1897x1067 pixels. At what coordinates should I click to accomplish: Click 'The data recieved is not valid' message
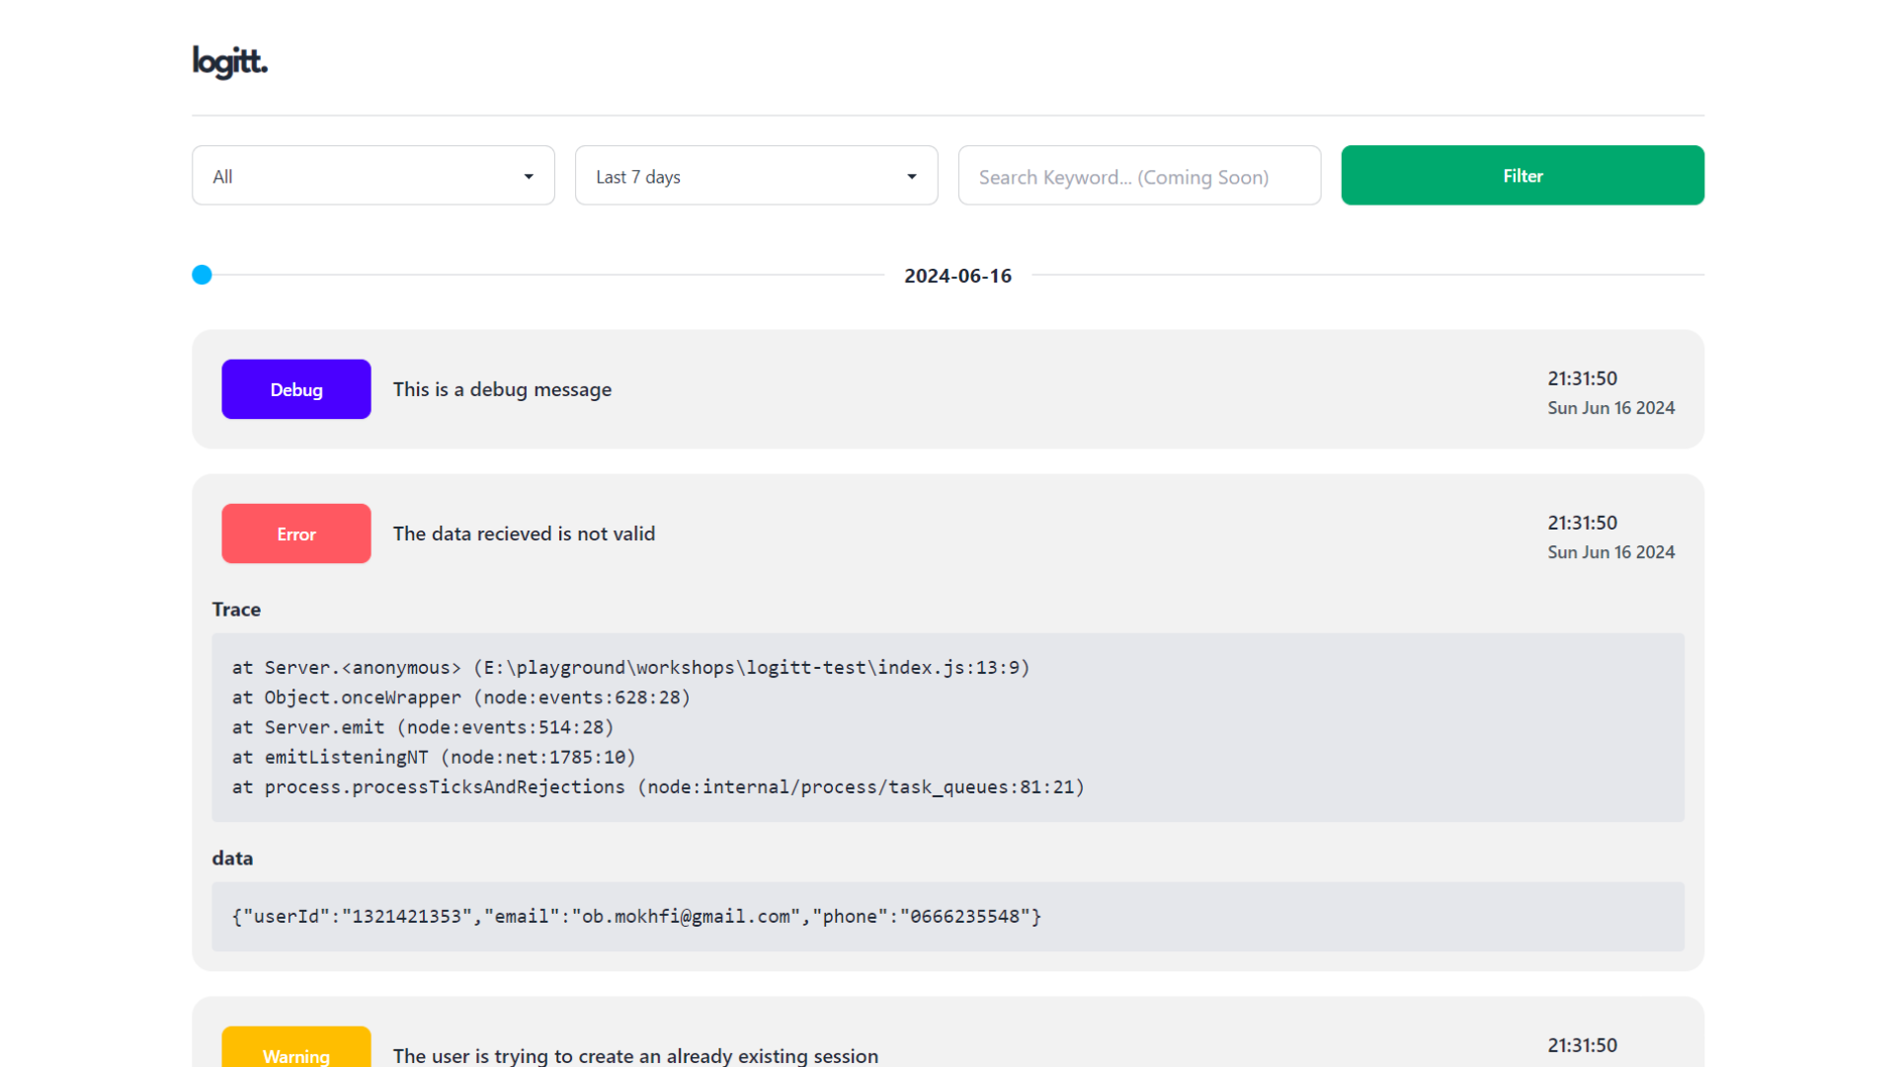(x=524, y=533)
